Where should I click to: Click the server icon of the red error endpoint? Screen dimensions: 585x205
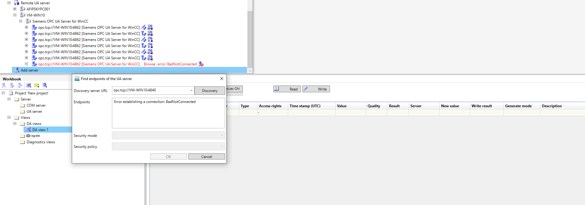point(34,64)
